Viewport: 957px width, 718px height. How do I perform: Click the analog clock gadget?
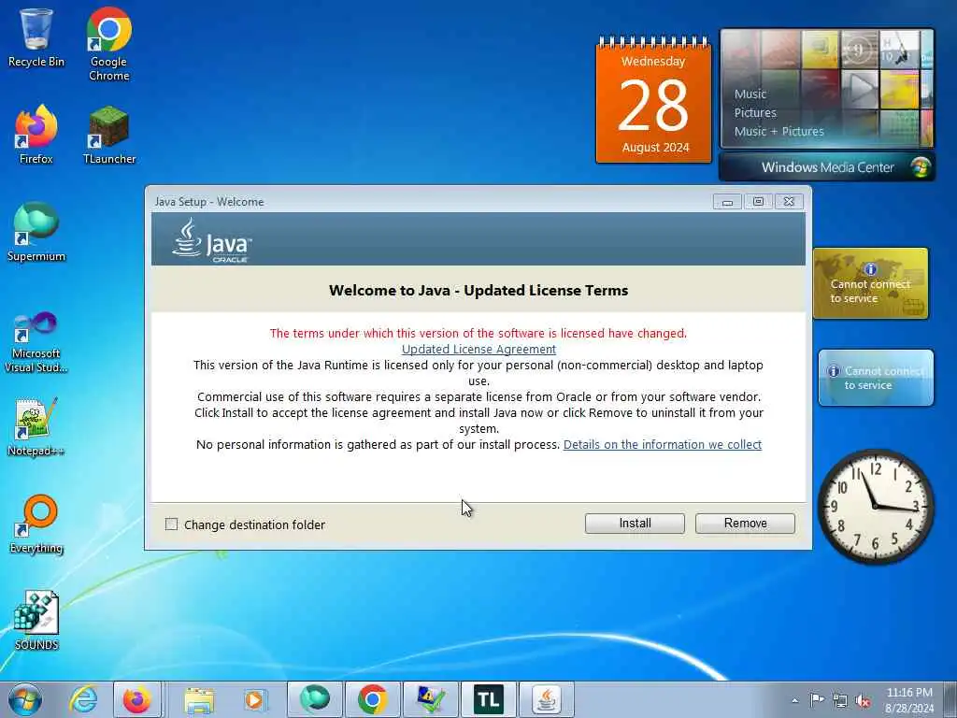(876, 506)
